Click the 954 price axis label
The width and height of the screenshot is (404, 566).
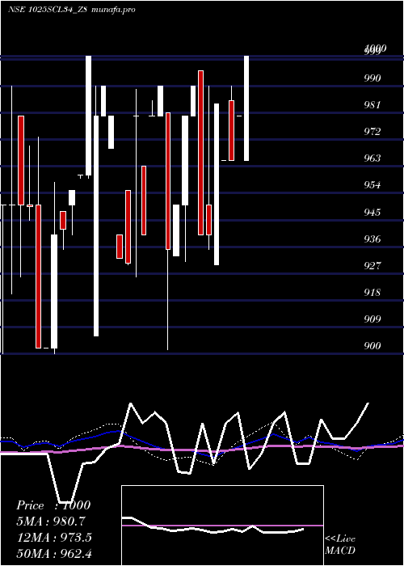point(372,185)
